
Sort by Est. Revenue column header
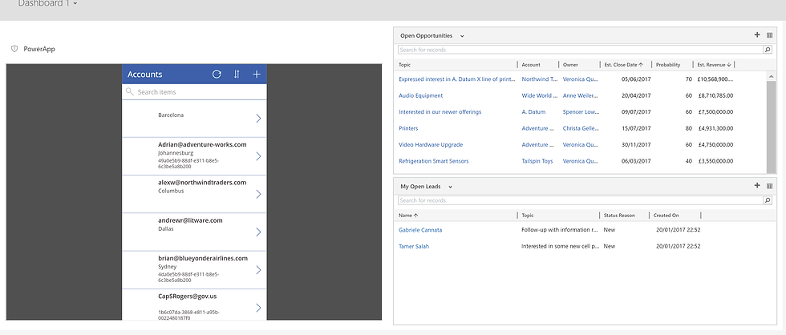click(x=715, y=65)
